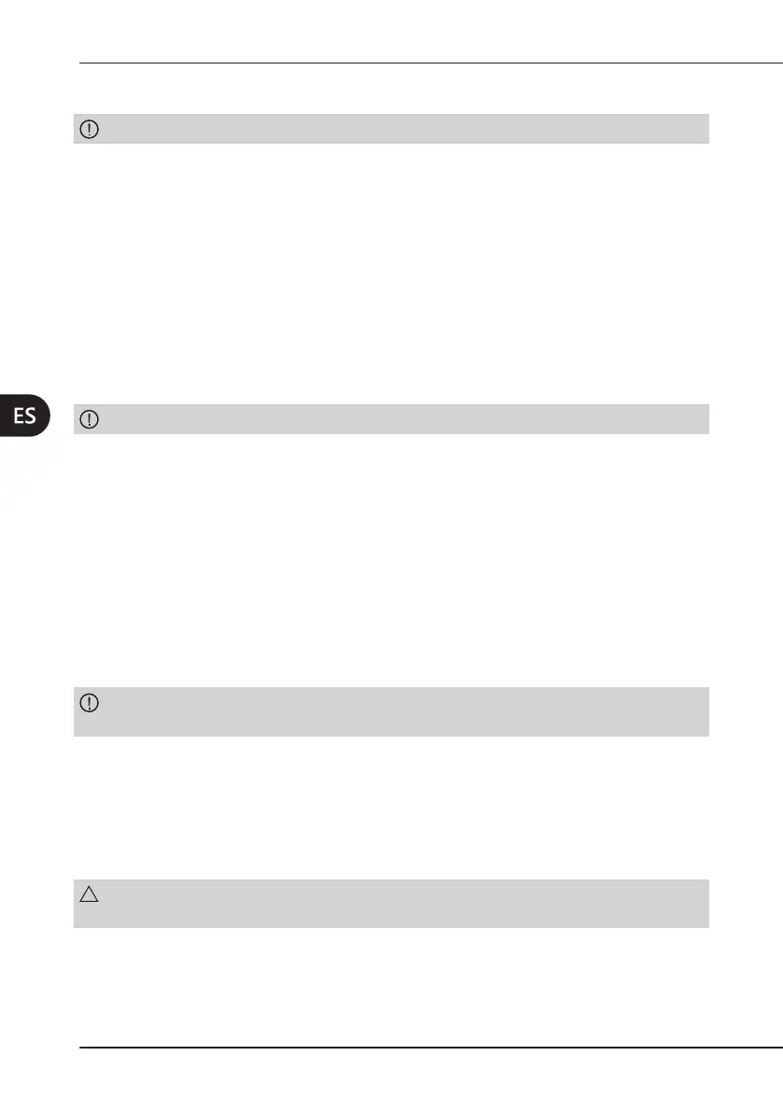
Task: Click the center of the third, taller gray notice box
Action: coord(391,711)
